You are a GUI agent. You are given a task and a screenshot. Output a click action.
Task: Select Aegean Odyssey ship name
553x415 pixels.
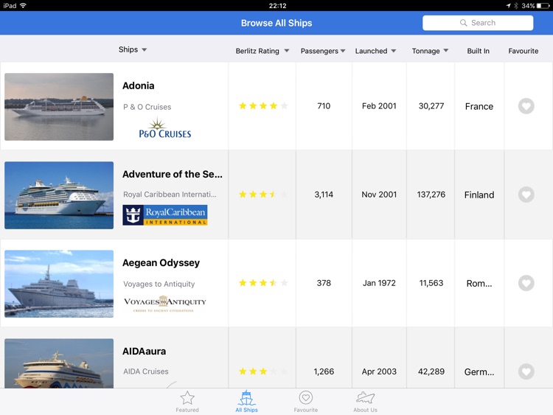pyautogui.click(x=161, y=263)
